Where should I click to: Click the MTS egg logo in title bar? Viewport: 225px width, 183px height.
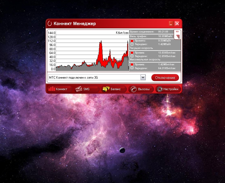click(x=50, y=23)
